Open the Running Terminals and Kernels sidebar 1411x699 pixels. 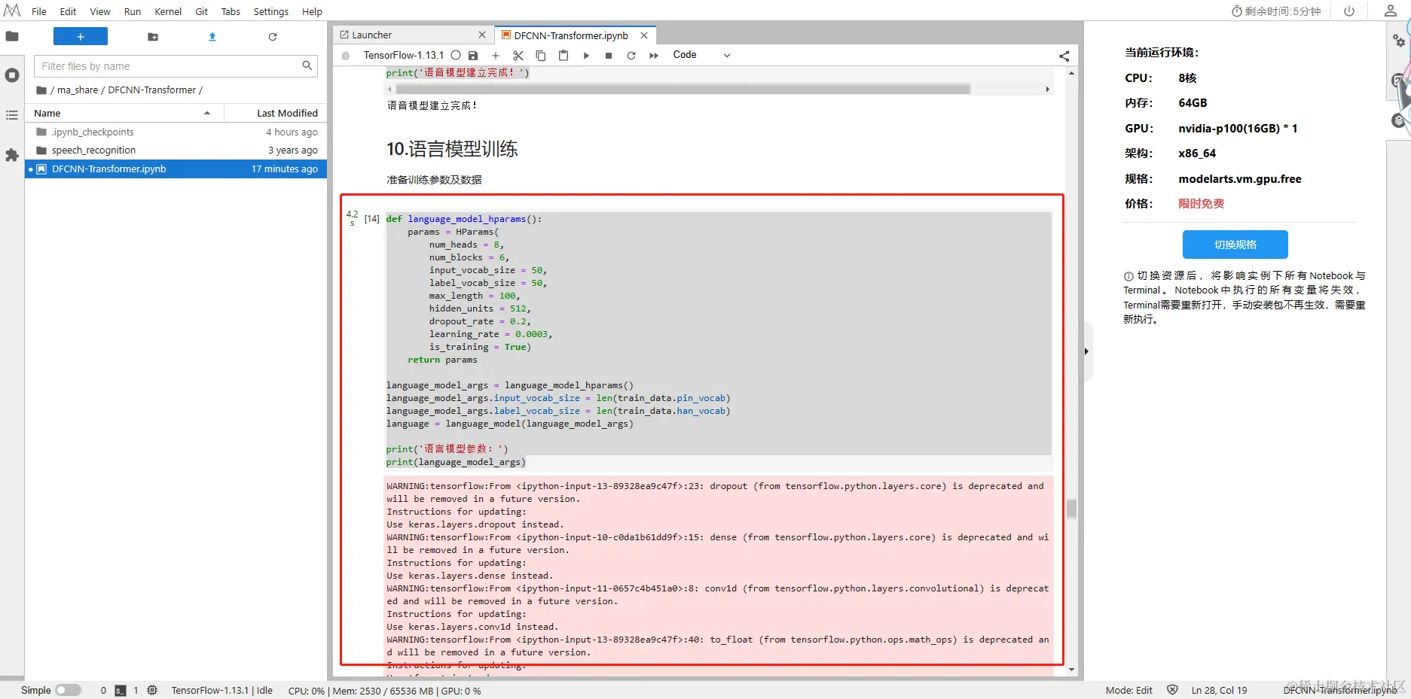12,75
